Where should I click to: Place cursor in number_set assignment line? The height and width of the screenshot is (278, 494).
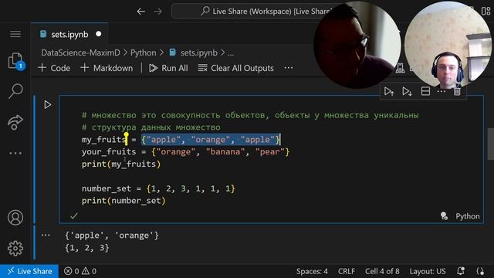click(x=158, y=188)
